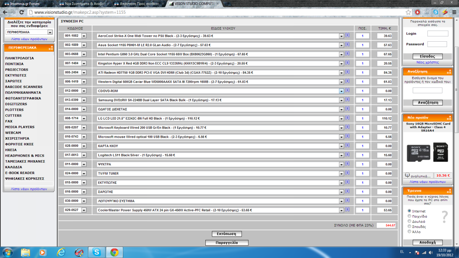Click the Login input field
459x258 pixels.
click(x=438, y=34)
